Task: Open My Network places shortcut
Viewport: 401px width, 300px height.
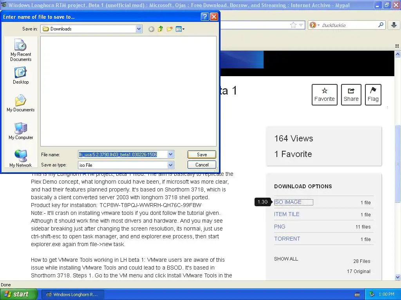Action: [21, 159]
